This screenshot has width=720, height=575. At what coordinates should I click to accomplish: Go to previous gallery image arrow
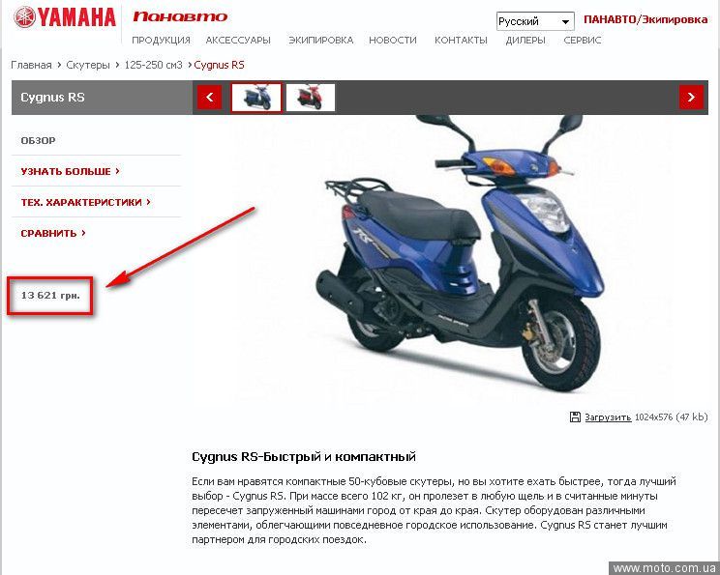[x=210, y=98]
